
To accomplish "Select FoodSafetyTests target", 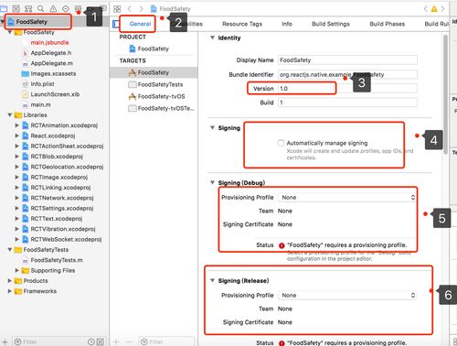I will [x=160, y=84].
